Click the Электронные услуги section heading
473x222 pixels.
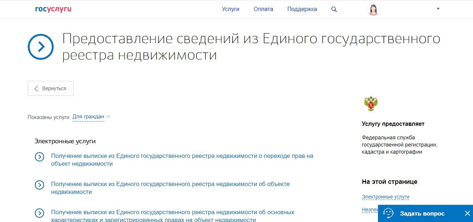coord(65,141)
